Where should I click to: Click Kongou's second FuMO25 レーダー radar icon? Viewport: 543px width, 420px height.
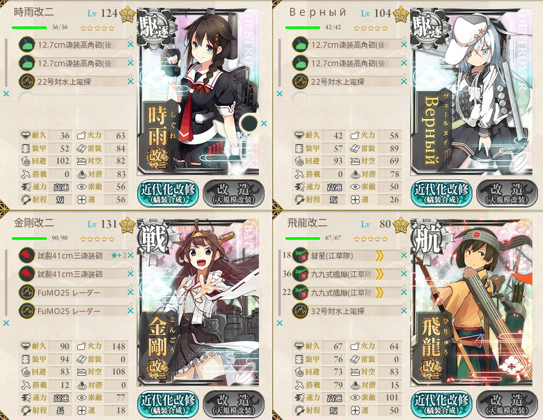tap(27, 311)
